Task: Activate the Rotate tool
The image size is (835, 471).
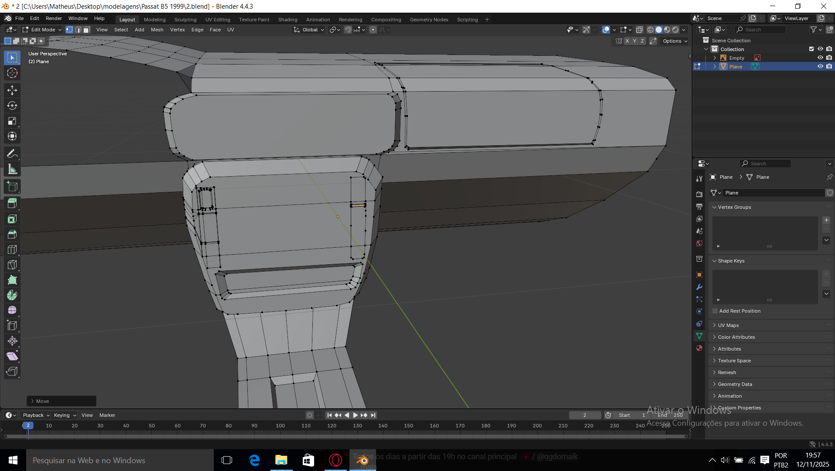Action: [x=12, y=106]
